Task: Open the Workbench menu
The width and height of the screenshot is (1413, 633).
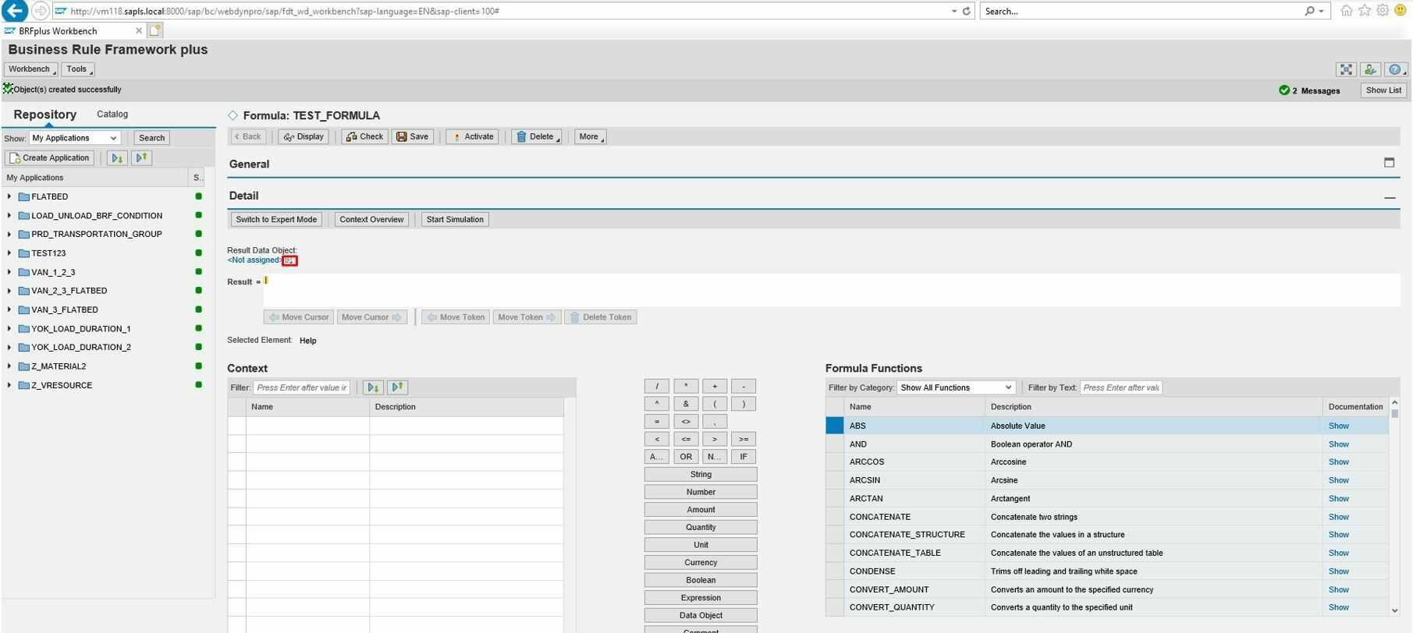Action: click(x=30, y=69)
